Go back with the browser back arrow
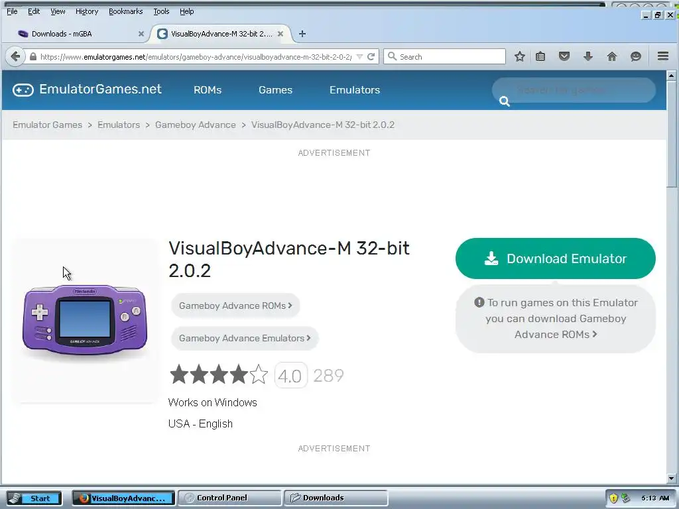This screenshot has width=679, height=509. click(15, 57)
